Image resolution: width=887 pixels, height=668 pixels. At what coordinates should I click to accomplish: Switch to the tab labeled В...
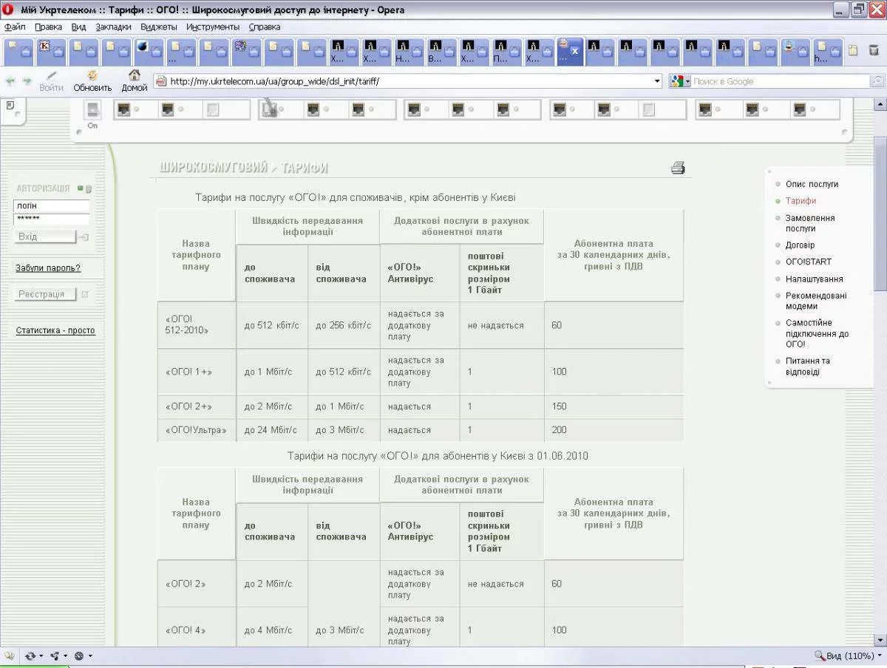click(442, 51)
